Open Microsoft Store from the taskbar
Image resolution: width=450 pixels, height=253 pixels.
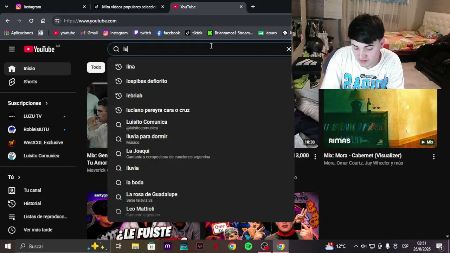[x=151, y=246]
